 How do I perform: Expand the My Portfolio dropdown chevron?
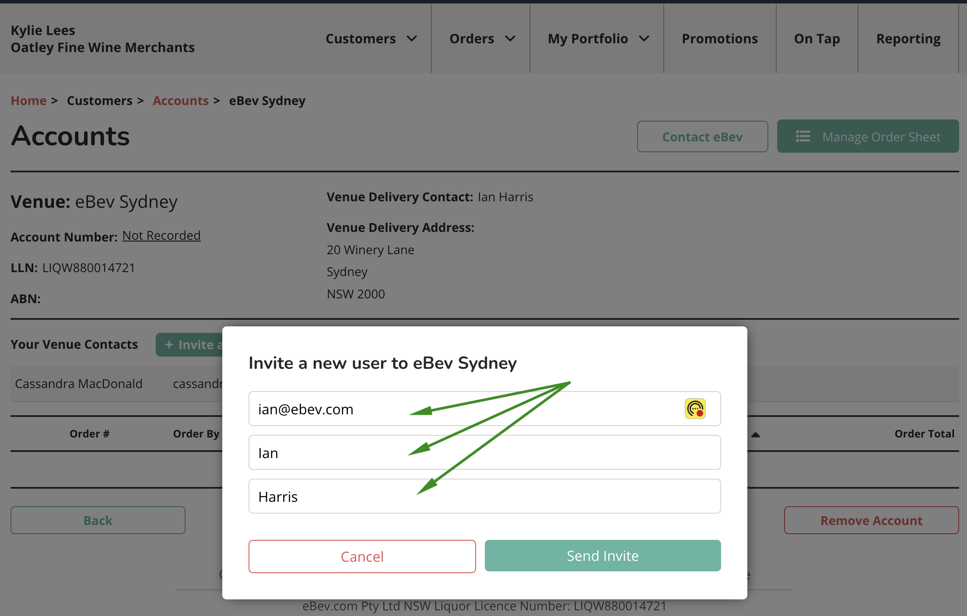[x=644, y=39]
